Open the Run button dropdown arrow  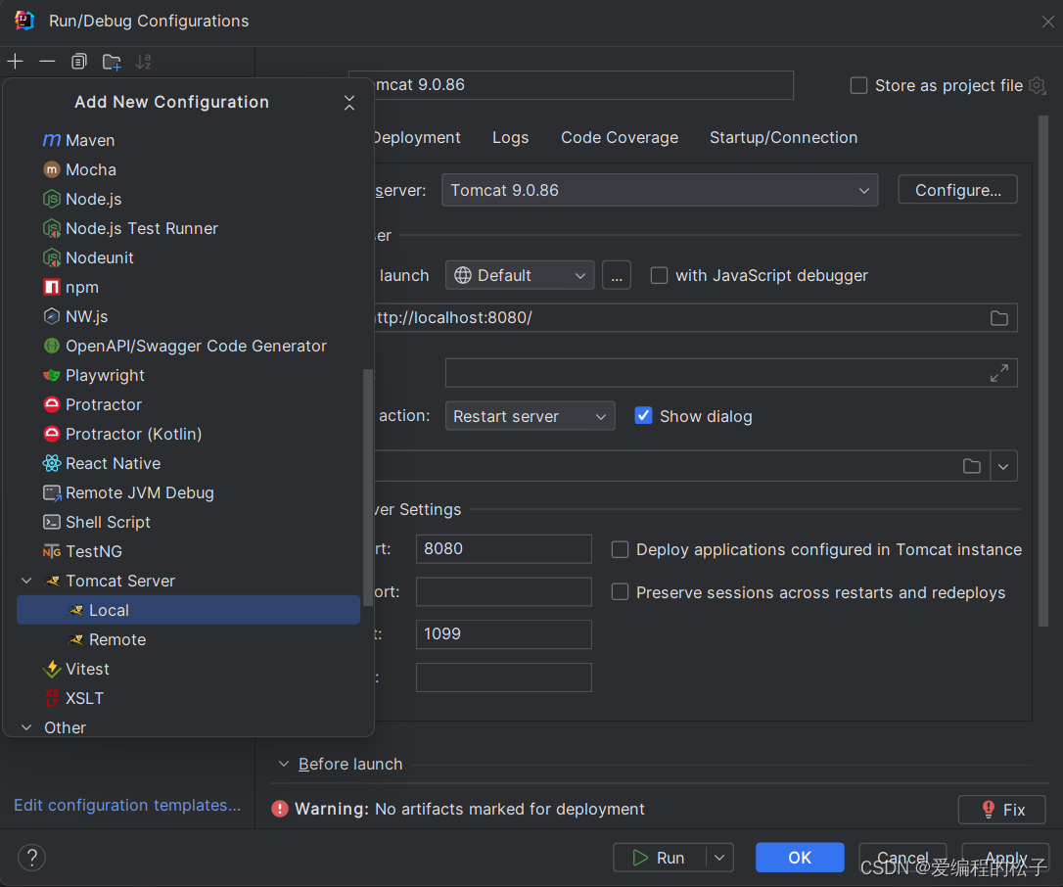coord(719,858)
